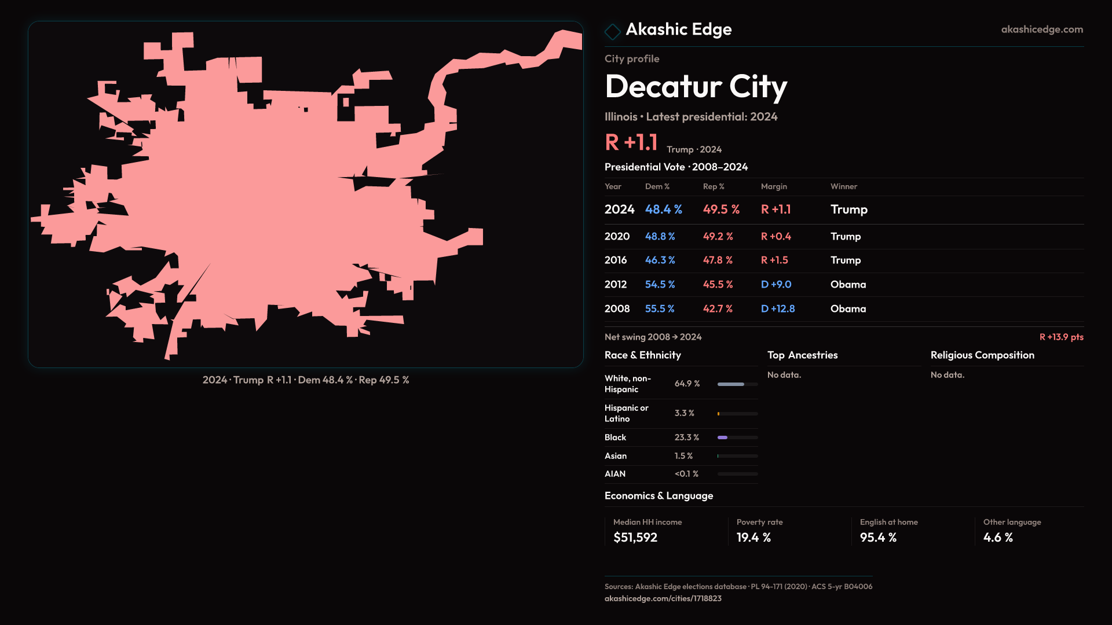Open the akashicedge.com/cities/1718823 URL
Screen dimensions: 1112x625
663,598
